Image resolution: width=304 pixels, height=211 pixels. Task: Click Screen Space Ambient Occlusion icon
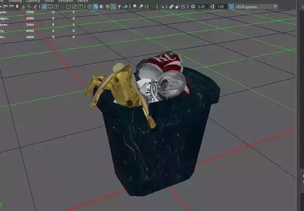click(x=135, y=7)
